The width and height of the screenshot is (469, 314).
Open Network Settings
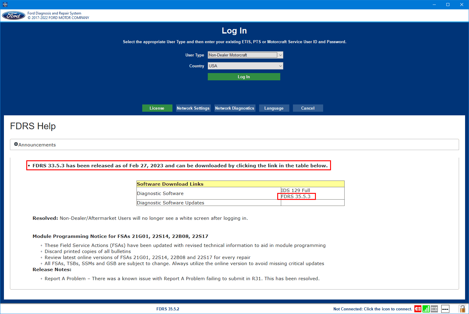[x=193, y=108]
